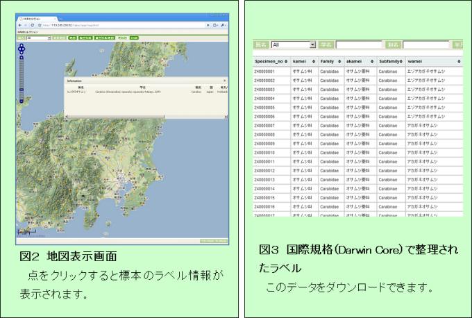Viewport: 472px width, 318px height.
Task: Reload the page with the browser refresh icon
Action: [x=33, y=24]
